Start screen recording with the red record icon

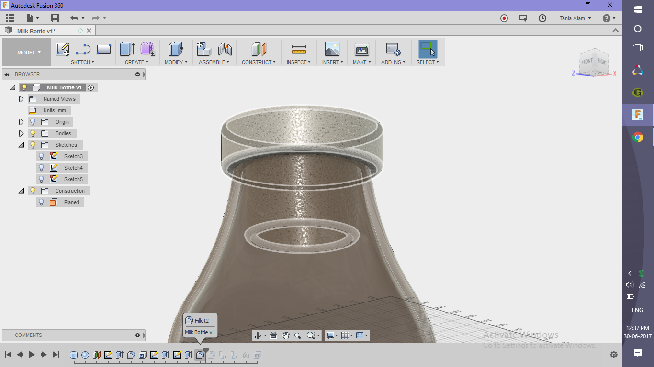pos(504,18)
